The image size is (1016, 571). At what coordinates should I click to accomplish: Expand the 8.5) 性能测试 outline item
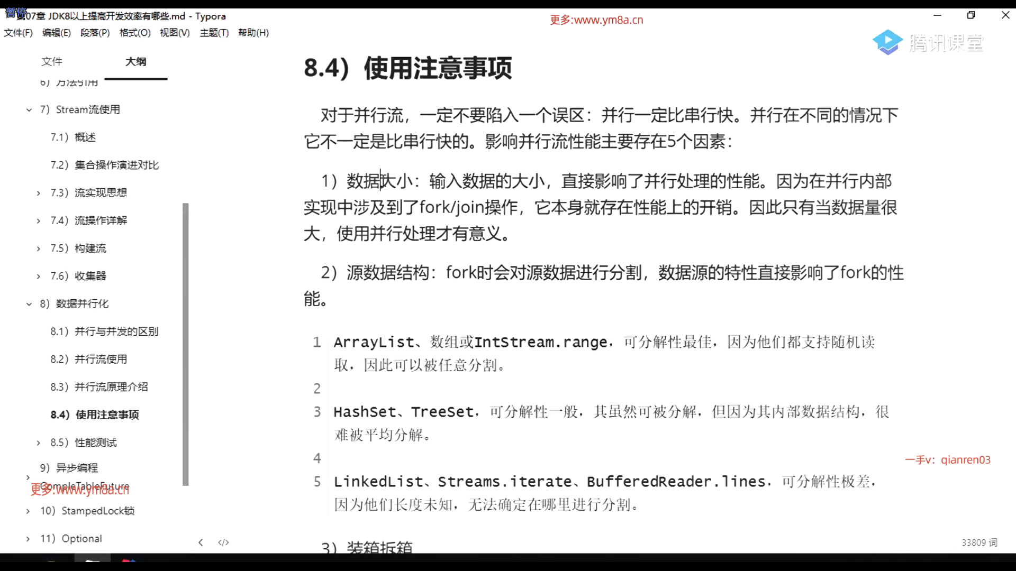[39, 443]
